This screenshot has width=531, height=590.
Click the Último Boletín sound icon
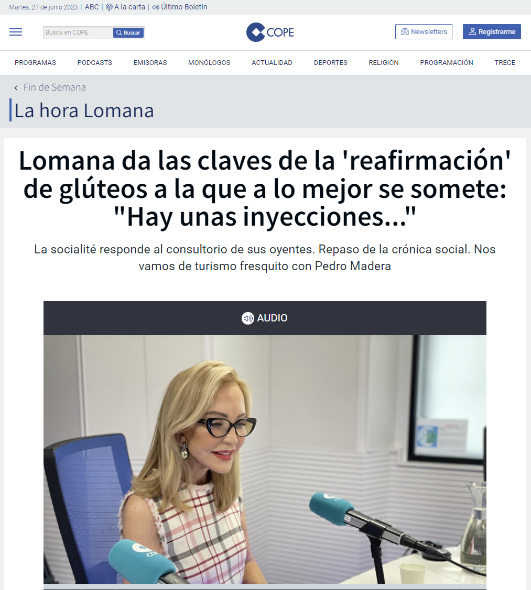coord(155,7)
